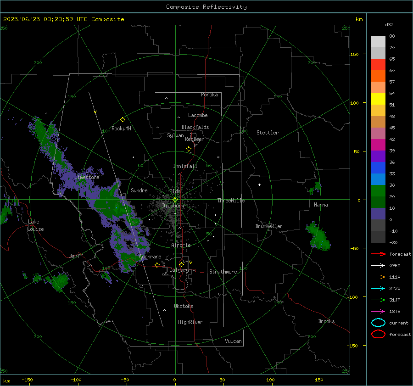This screenshot has width=413, height=386.
Task: Click the yellow diamond marker below RedDeer
Action: (189, 149)
